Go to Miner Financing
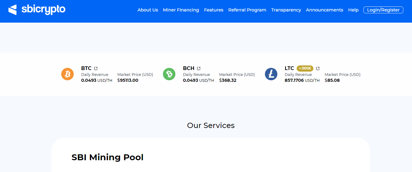This screenshot has width=412, height=172. 181,10
